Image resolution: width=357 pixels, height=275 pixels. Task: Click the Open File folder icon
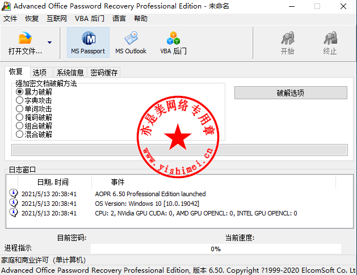(x=26, y=37)
